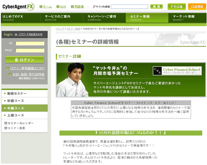Click the セミナー詳細 section heading
Image resolution: width=207 pixels, height=165 pixels.
point(70,56)
